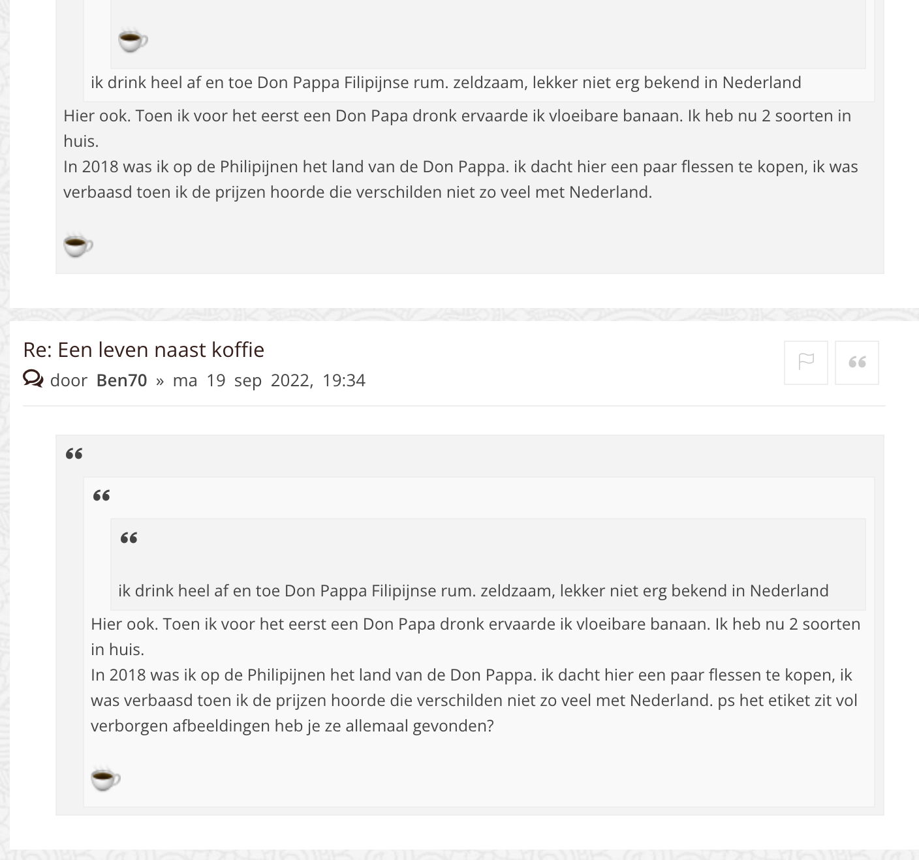The height and width of the screenshot is (860, 919).
Task: Click the 'ik drink heel af en toe' quote in upper post
Action: point(445,83)
